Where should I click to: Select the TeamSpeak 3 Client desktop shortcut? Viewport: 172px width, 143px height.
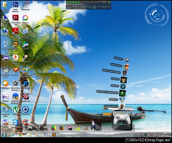point(5,112)
